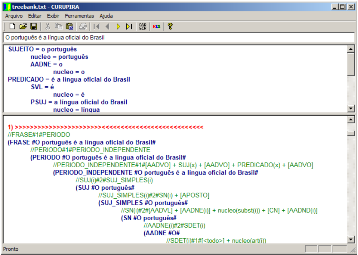
Task: Jump to the last sentence in the toolbar
Action: pyautogui.click(x=129, y=27)
